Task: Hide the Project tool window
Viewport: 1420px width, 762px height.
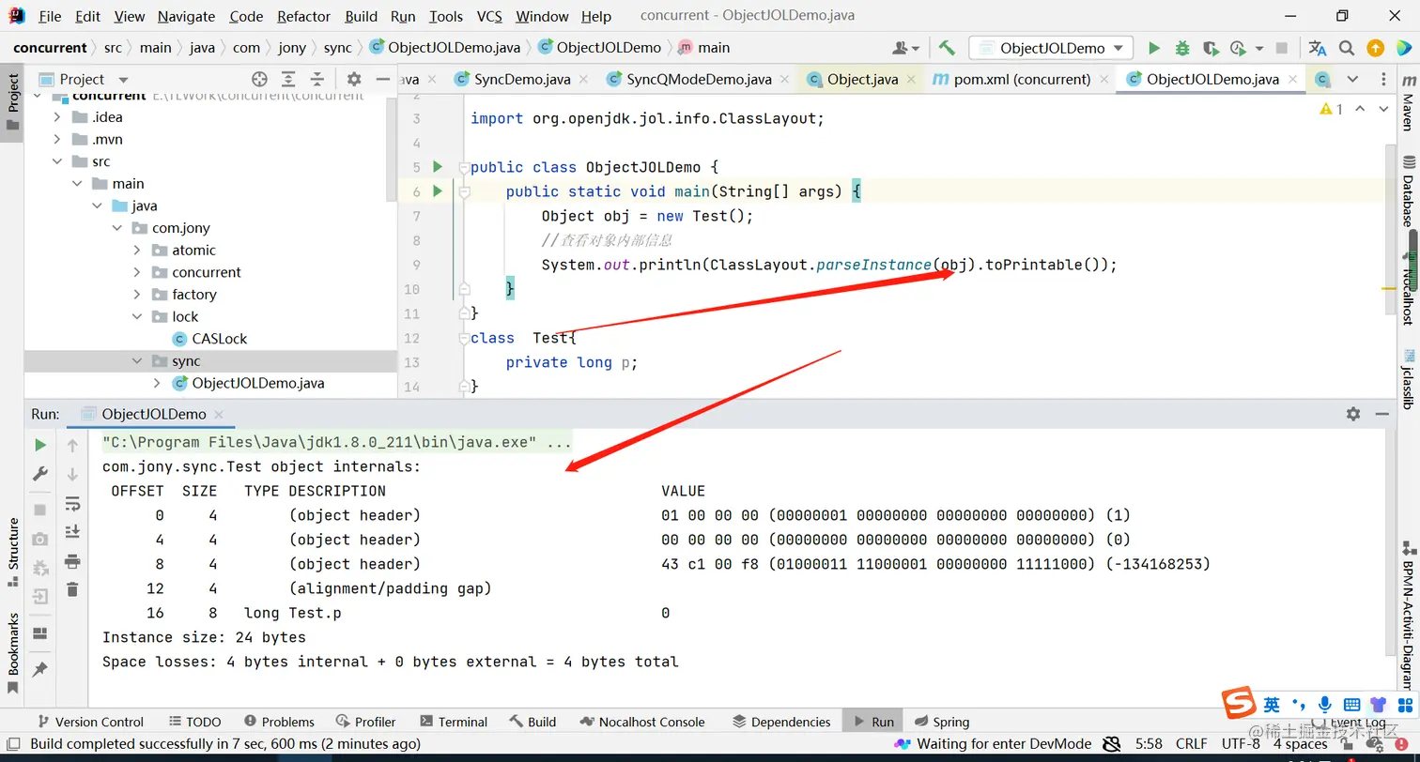Action: click(x=382, y=80)
